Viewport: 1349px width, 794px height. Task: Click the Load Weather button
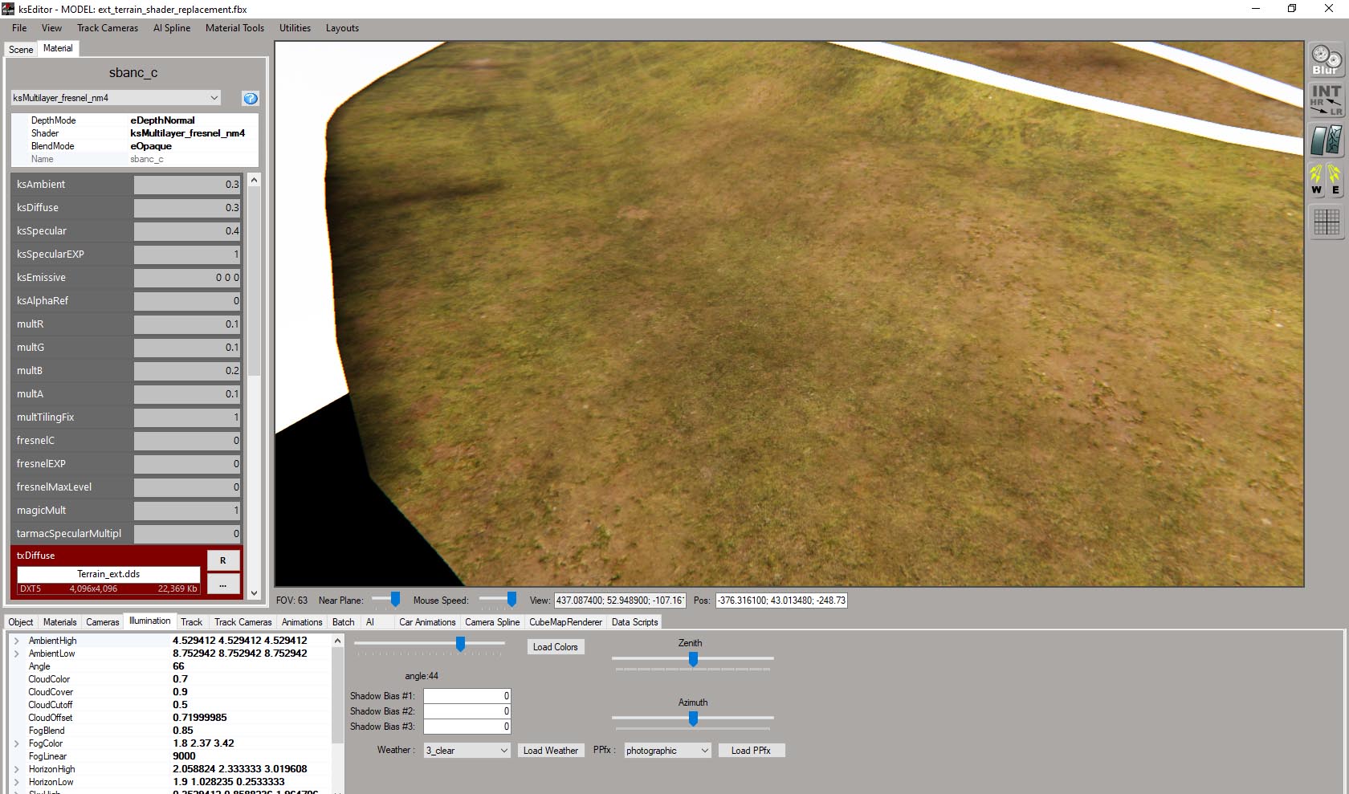tap(551, 751)
